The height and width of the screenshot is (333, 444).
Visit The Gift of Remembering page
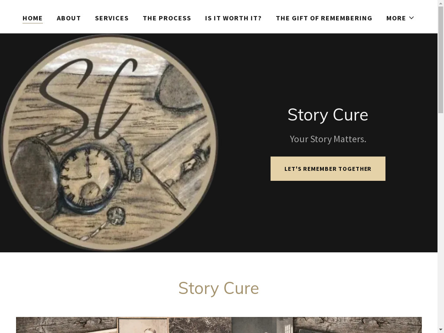coord(324,18)
